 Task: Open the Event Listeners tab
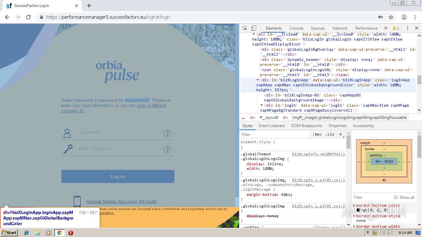tap(272, 126)
